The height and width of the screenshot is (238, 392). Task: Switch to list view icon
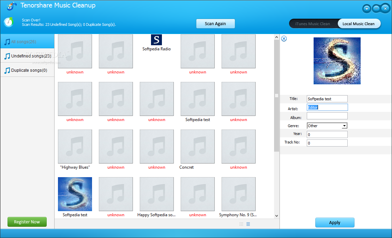point(248,224)
